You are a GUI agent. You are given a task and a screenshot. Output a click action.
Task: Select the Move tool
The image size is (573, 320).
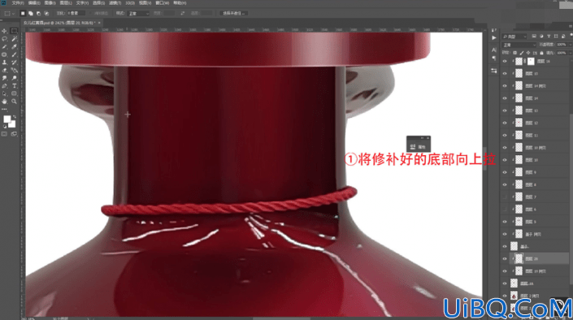[4, 31]
